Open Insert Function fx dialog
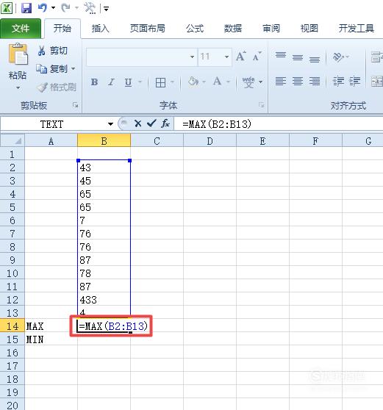Viewport: 383px width, 410px height. [x=165, y=123]
